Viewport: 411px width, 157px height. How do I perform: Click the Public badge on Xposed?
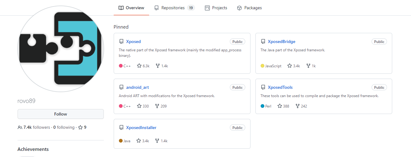pyautogui.click(x=238, y=41)
